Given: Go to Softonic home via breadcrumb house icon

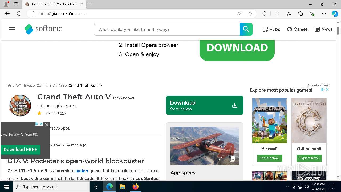Looking at the screenshot, I should (x=10, y=86).
